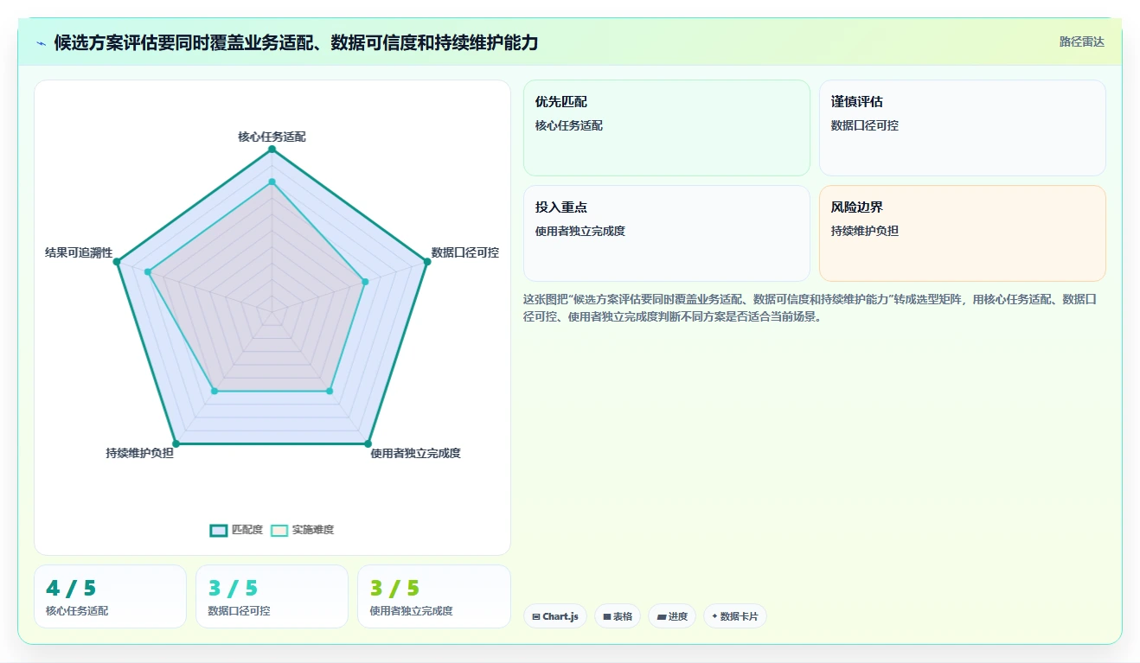Click the 持续维护负担 text in 风险边界 card
The height and width of the screenshot is (663, 1140).
865,231
